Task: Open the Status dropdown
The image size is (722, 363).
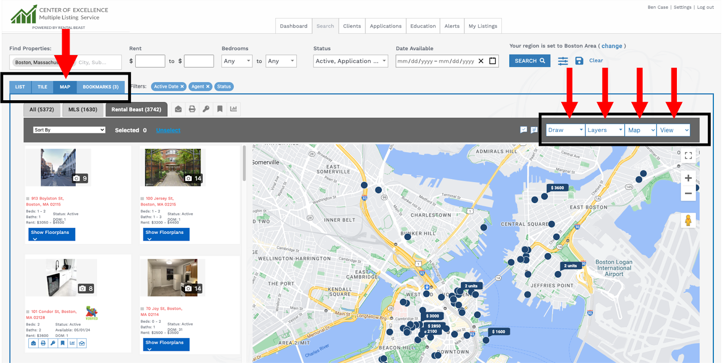Action: pos(351,61)
